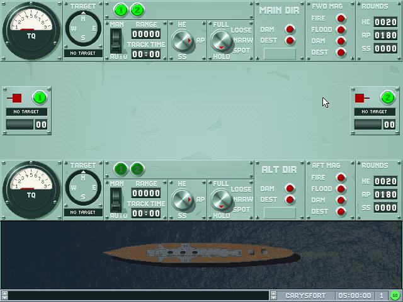
Task: Expand the ship selector arrows beside CARYSFORT
Action: tap(274, 296)
